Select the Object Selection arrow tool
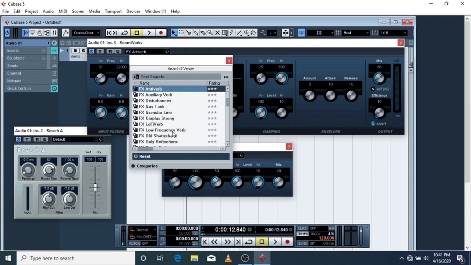The height and width of the screenshot is (265, 471). (x=174, y=33)
